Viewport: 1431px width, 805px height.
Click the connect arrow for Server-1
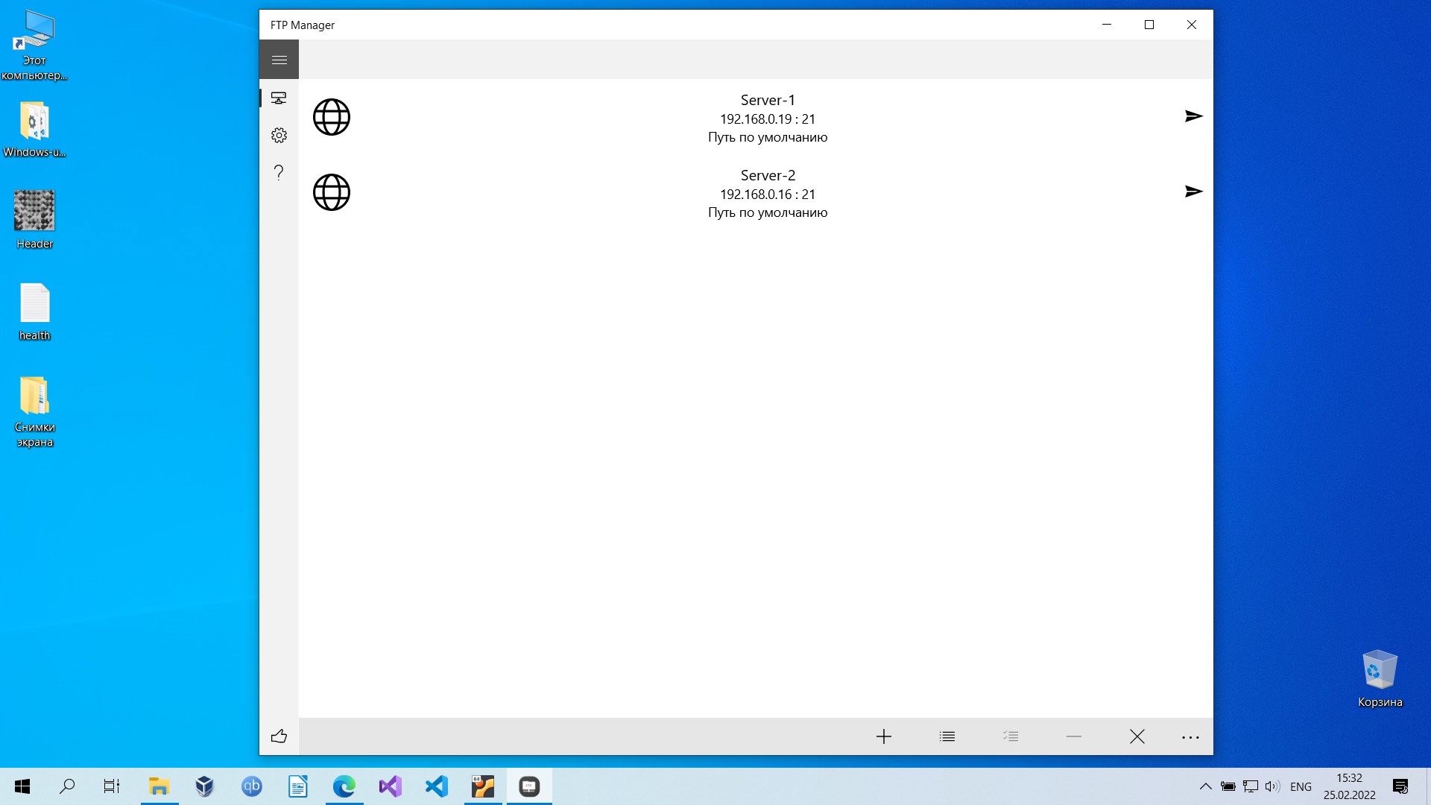1193,116
